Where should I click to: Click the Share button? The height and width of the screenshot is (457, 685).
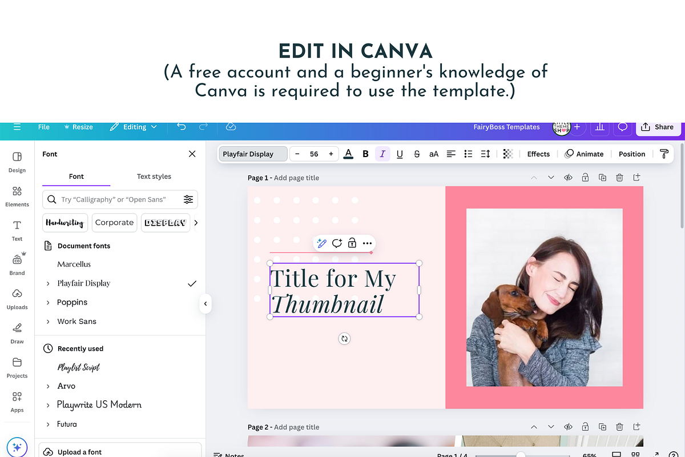(x=658, y=127)
